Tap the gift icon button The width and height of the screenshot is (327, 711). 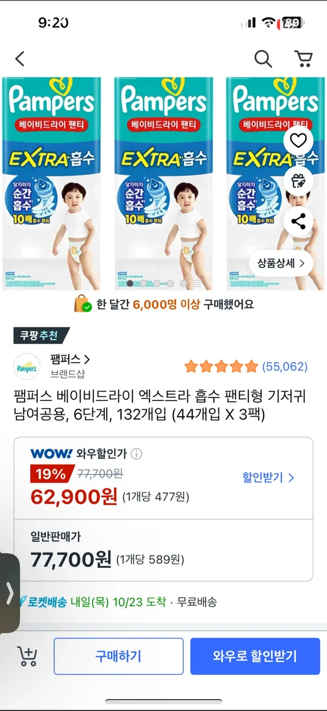[x=298, y=181]
